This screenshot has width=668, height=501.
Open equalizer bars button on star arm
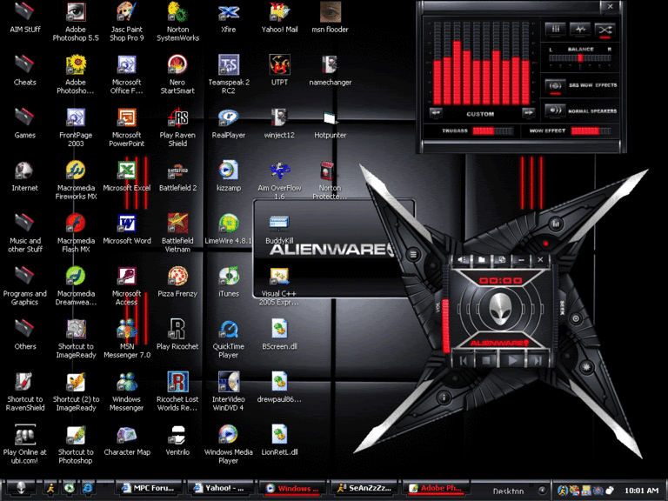(556, 224)
